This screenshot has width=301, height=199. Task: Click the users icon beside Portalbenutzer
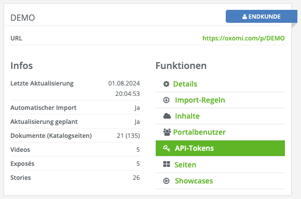coord(167,132)
